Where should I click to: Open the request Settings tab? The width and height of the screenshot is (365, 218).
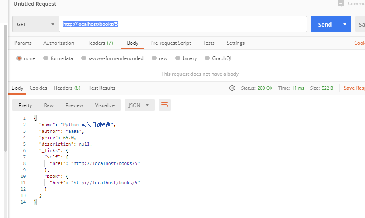(235, 43)
